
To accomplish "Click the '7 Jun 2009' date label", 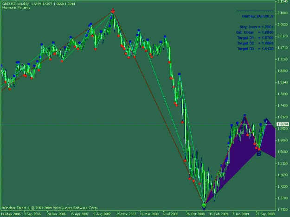I will click(241, 214).
